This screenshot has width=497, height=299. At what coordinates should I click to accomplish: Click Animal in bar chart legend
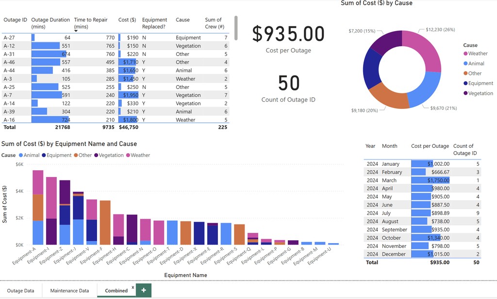click(29, 155)
